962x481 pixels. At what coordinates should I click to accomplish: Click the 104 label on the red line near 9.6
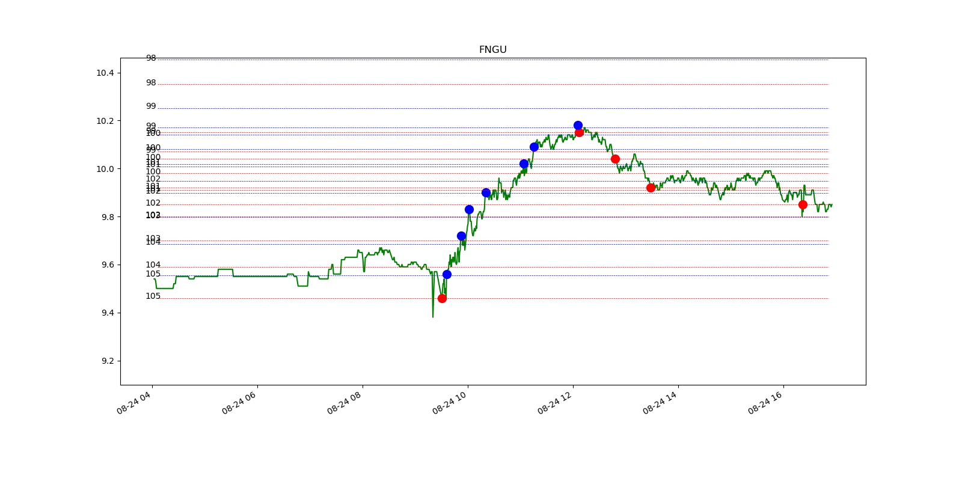pyautogui.click(x=153, y=265)
